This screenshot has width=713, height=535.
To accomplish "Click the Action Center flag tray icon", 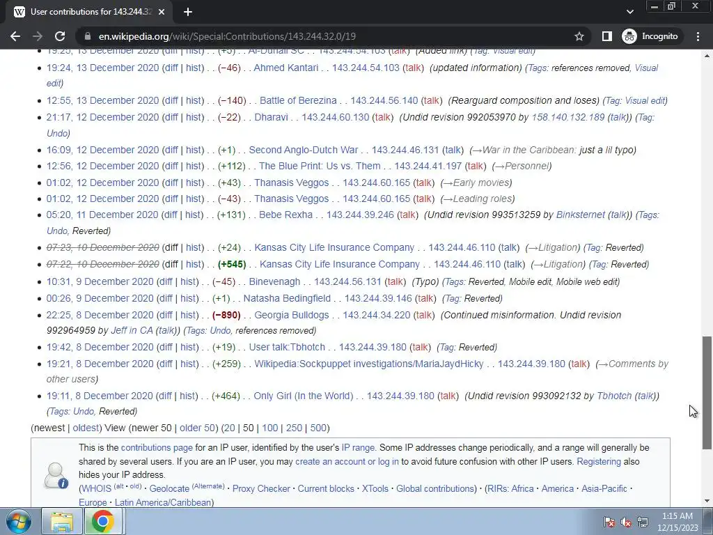I will click(x=609, y=522).
